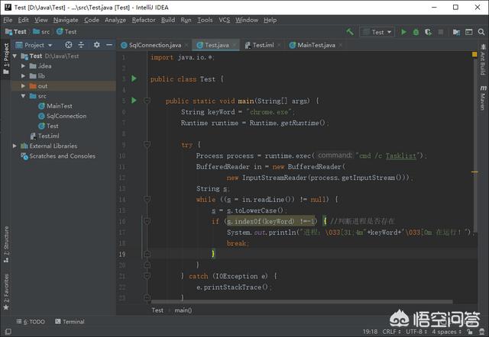Open Search Everywhere magnifier icon
The image size is (489, 337).
coord(479,32)
